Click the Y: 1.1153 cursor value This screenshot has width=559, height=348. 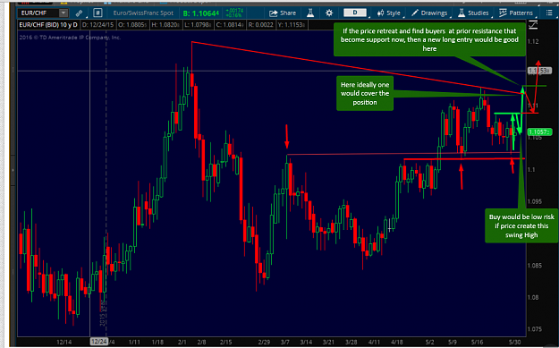click(x=291, y=25)
